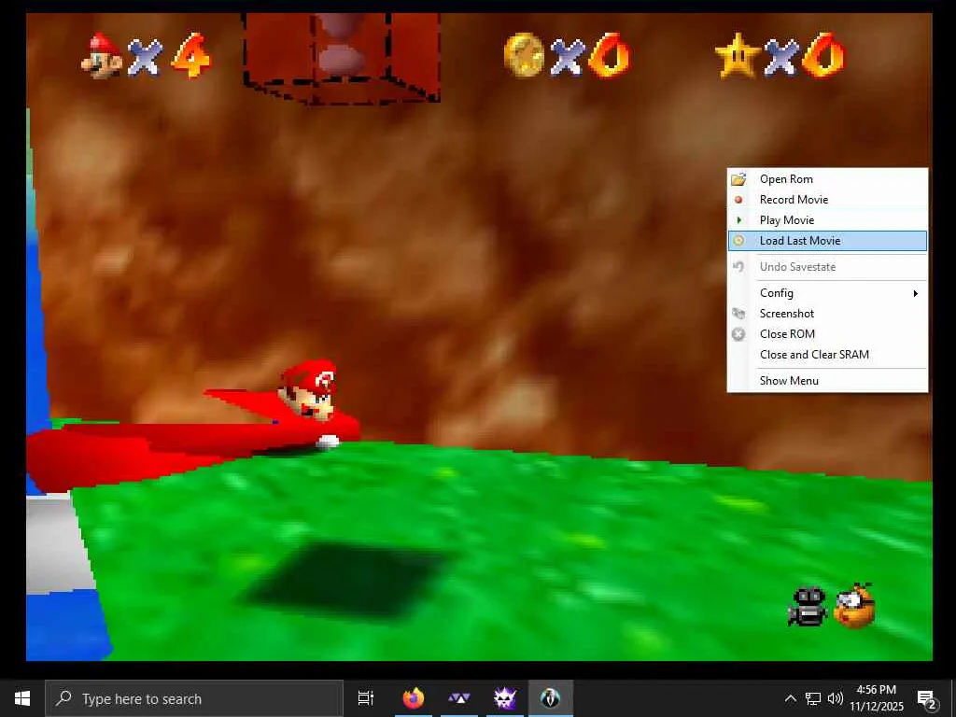Open the notification center with 2 alerts
956x717 pixels.
pyautogui.click(x=926, y=698)
